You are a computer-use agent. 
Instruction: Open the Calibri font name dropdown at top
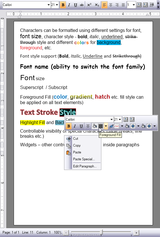[x=26, y=5]
